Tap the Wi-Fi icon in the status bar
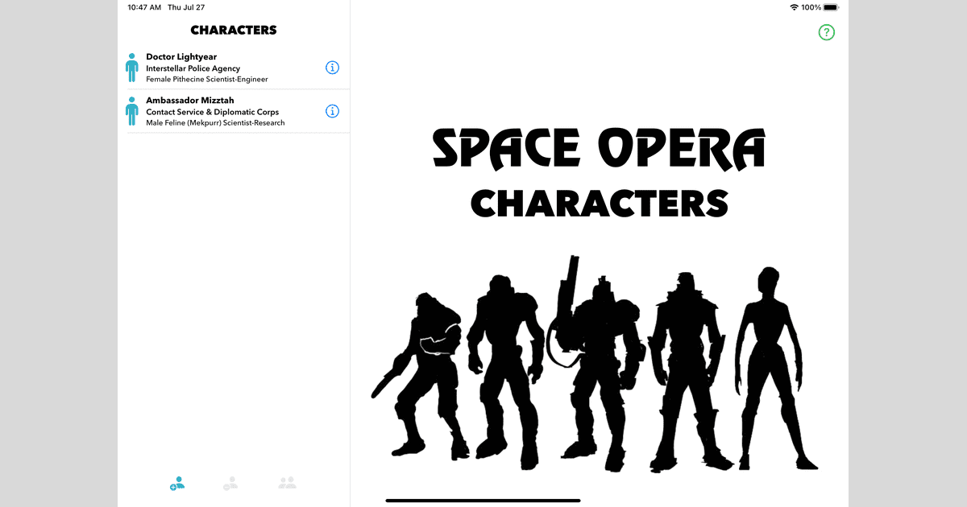The width and height of the screenshot is (967, 507). click(793, 6)
